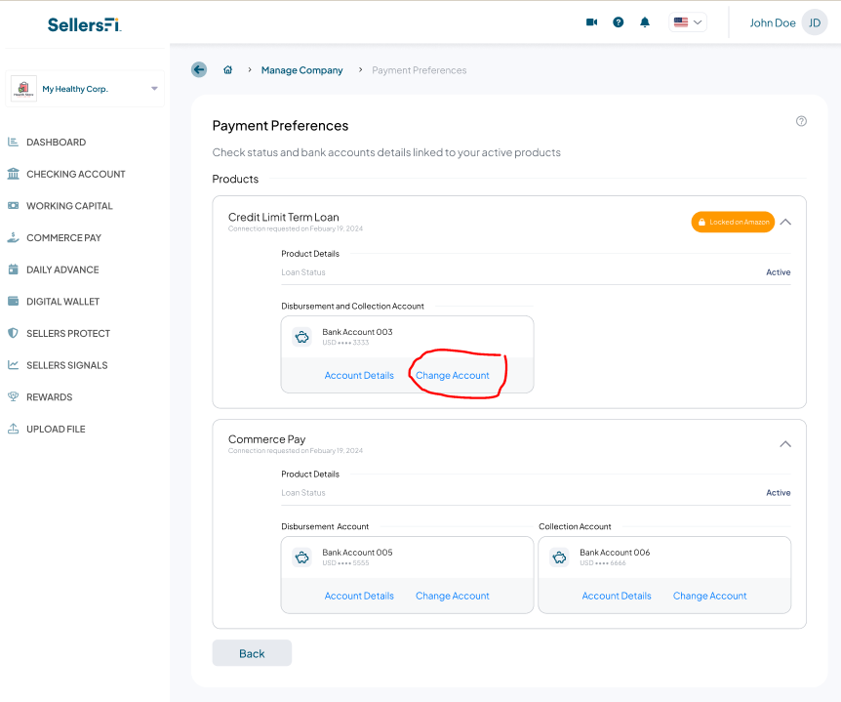Open the My Healthy Corp. company dropdown
841x702 pixels.
click(85, 89)
